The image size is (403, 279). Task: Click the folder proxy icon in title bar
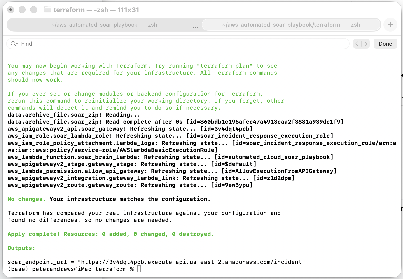47,10
